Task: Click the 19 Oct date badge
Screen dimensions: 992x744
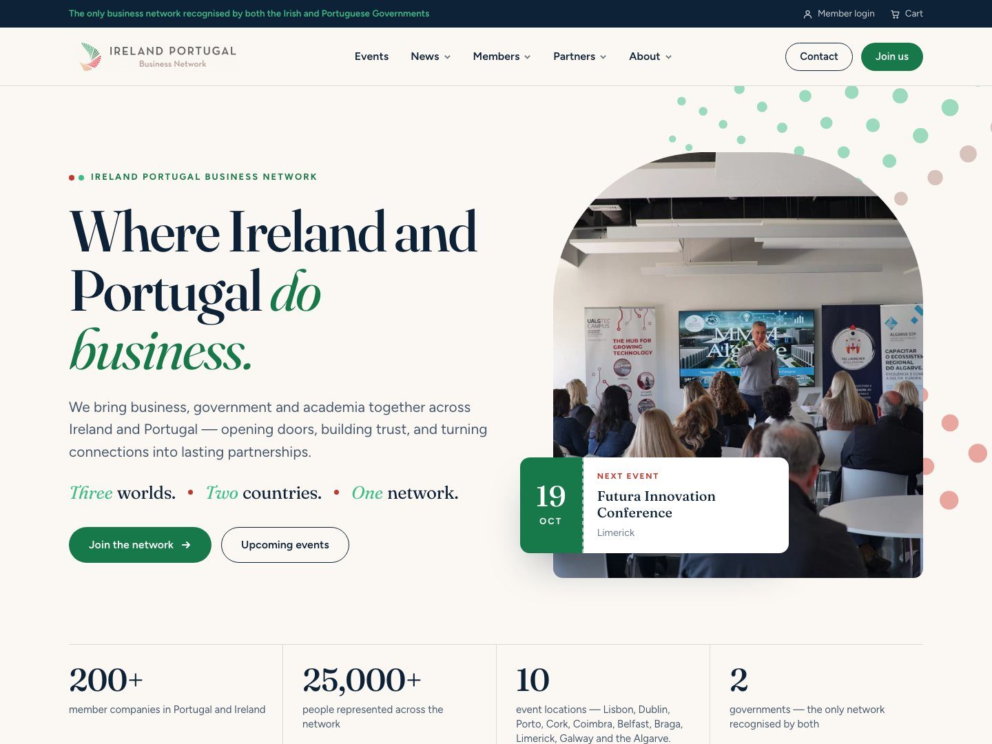Action: [551, 505]
